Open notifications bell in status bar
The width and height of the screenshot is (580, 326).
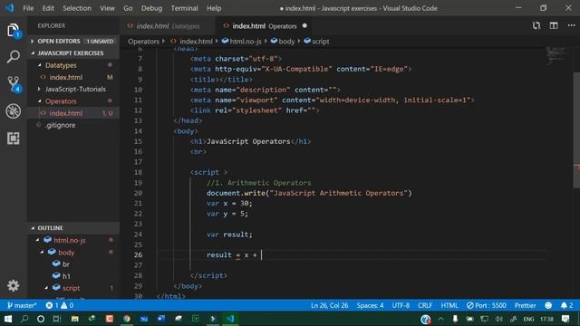[566, 306]
